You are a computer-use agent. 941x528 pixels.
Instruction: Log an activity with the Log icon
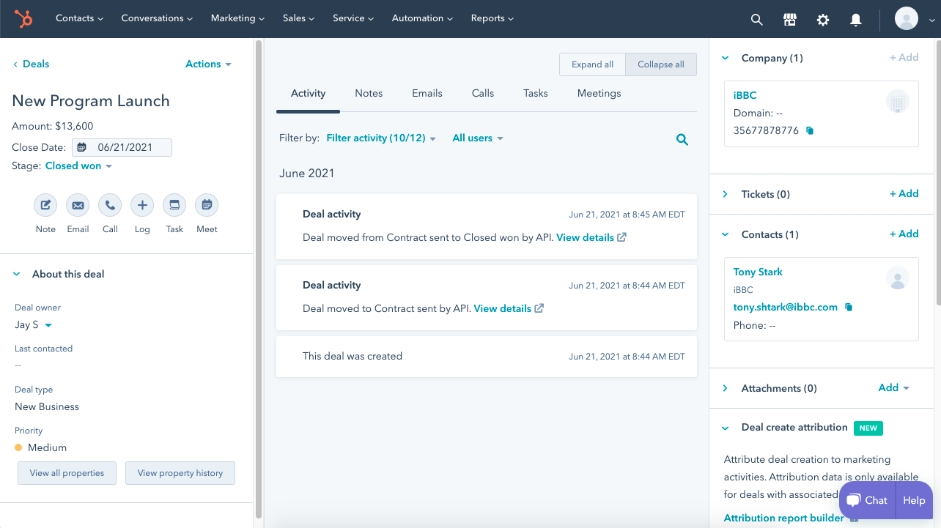142,205
